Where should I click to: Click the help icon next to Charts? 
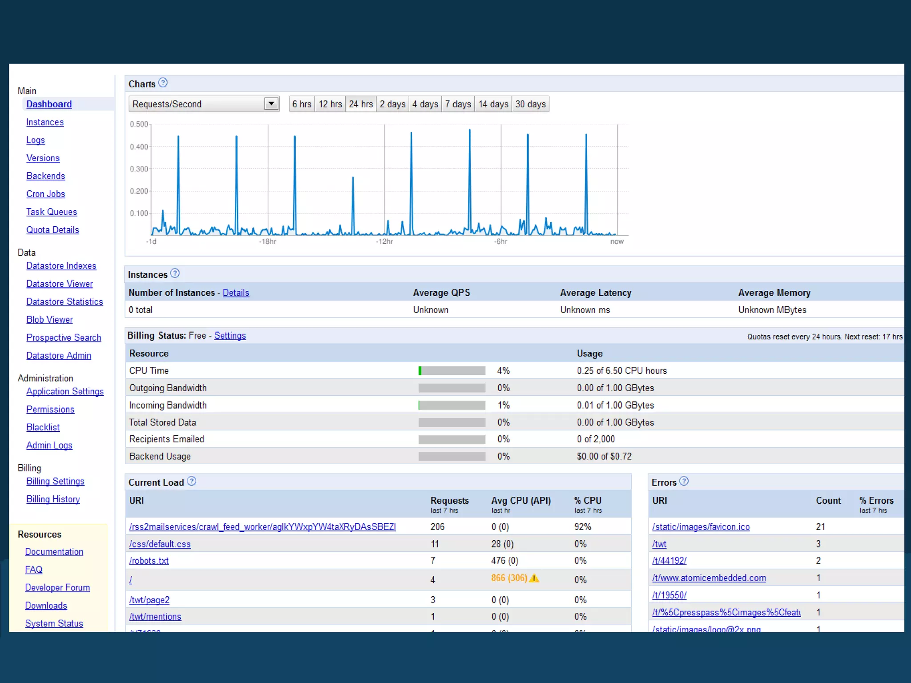coord(163,83)
